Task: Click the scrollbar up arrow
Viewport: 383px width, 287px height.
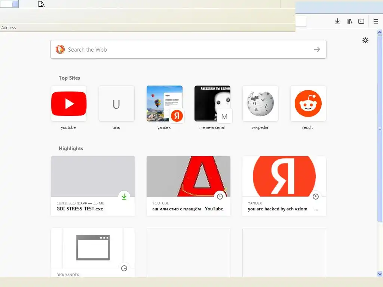Action: pos(380,32)
